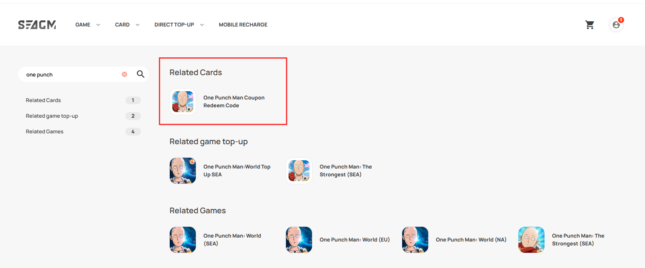Open The Strongest (SEA) top-up thumbnail
The image size is (645, 268).
299,171
